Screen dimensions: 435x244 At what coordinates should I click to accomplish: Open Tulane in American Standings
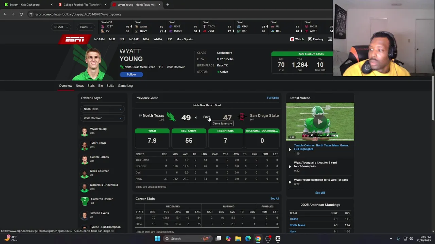click(x=294, y=219)
